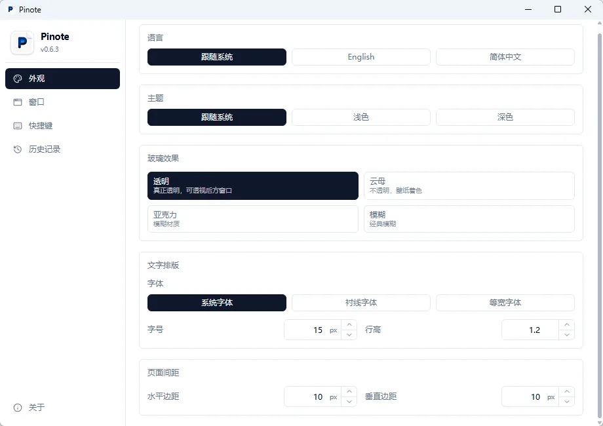Image resolution: width=603 pixels, height=426 pixels.
Task: Click the vertical scrollbar of settings panel
Action: click(599, 225)
